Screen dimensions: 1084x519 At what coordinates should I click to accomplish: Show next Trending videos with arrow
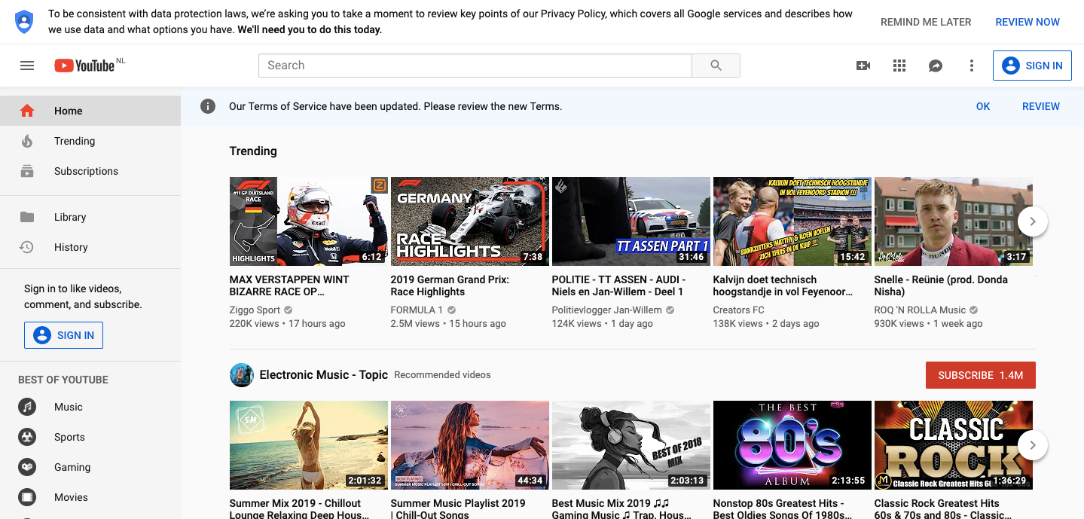[1033, 221]
